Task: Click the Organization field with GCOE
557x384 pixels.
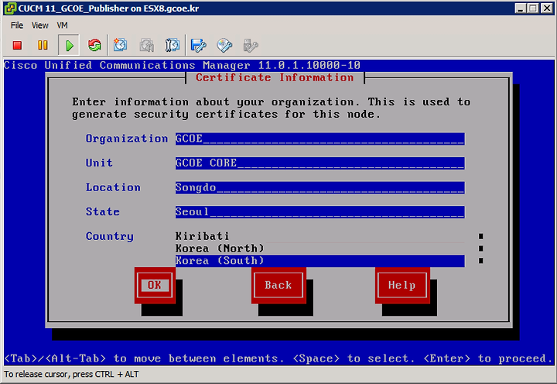Action: click(x=320, y=139)
